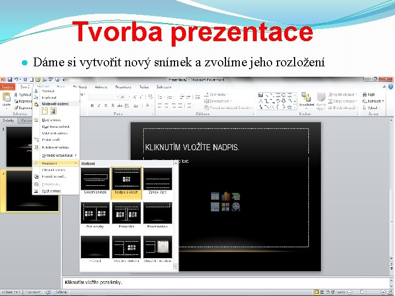
Task: Toggle Bold formatting in the font group
Action: 92,106
